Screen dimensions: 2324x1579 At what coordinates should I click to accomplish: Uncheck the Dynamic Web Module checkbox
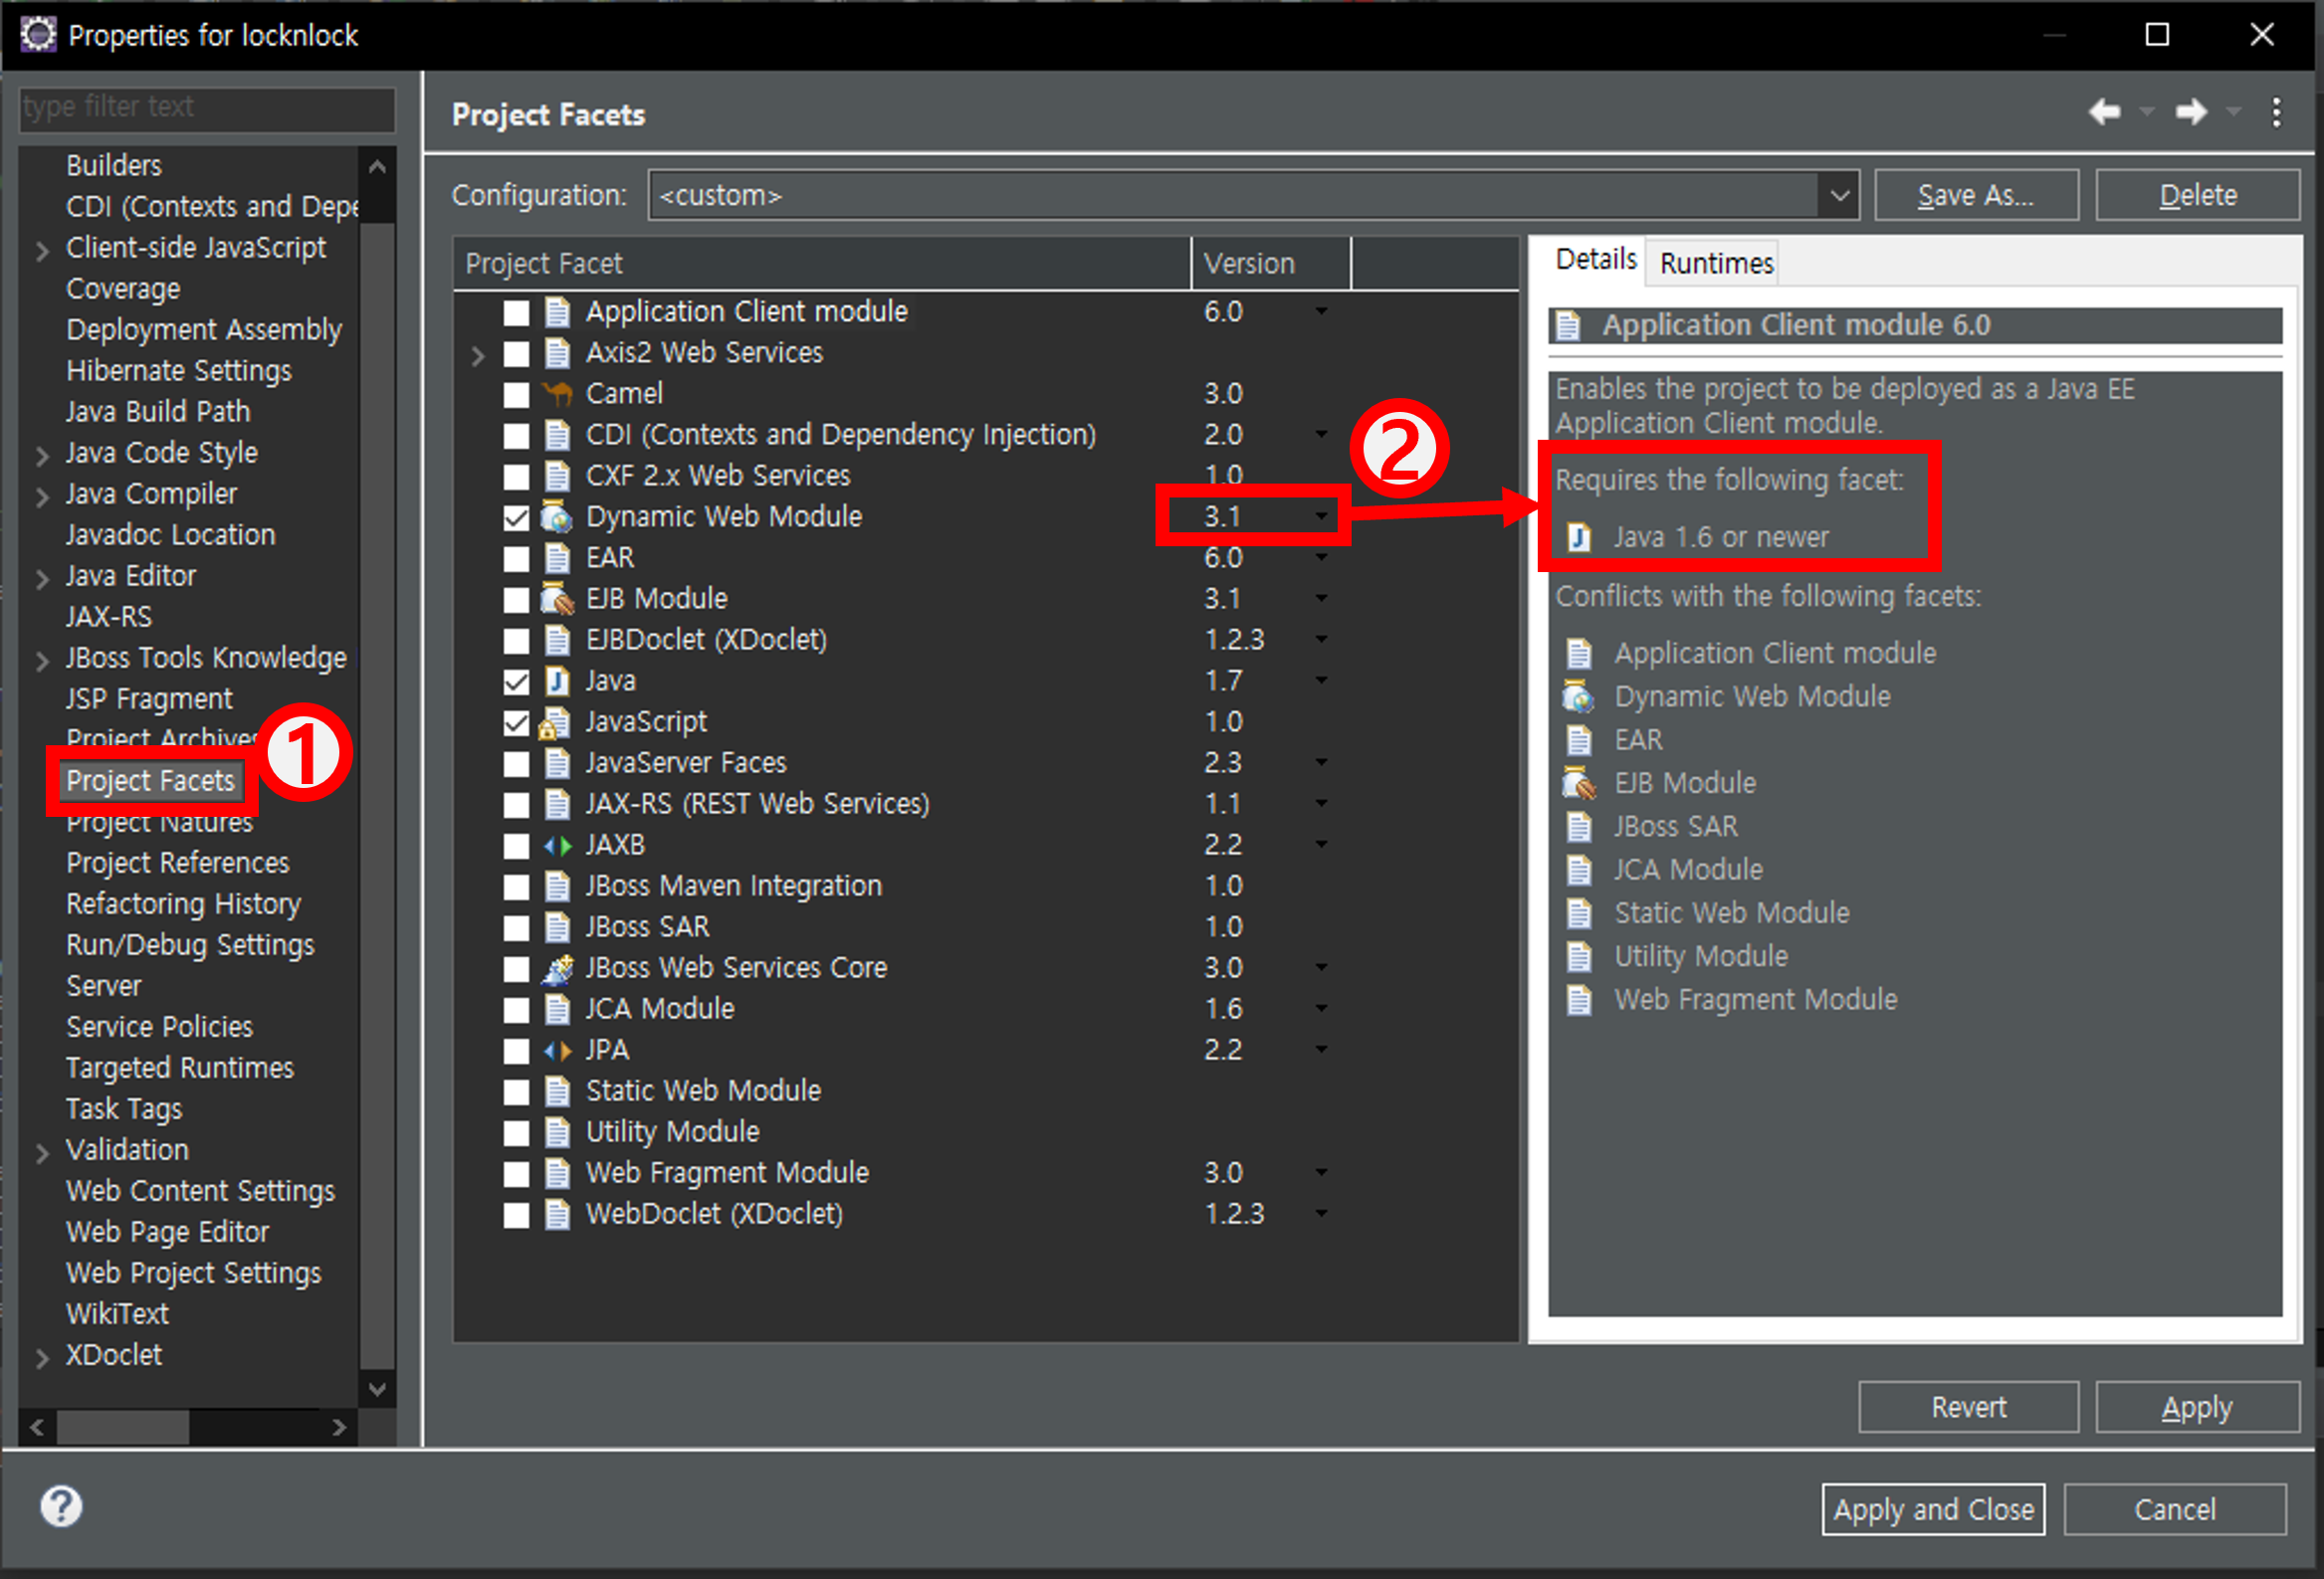click(x=516, y=516)
